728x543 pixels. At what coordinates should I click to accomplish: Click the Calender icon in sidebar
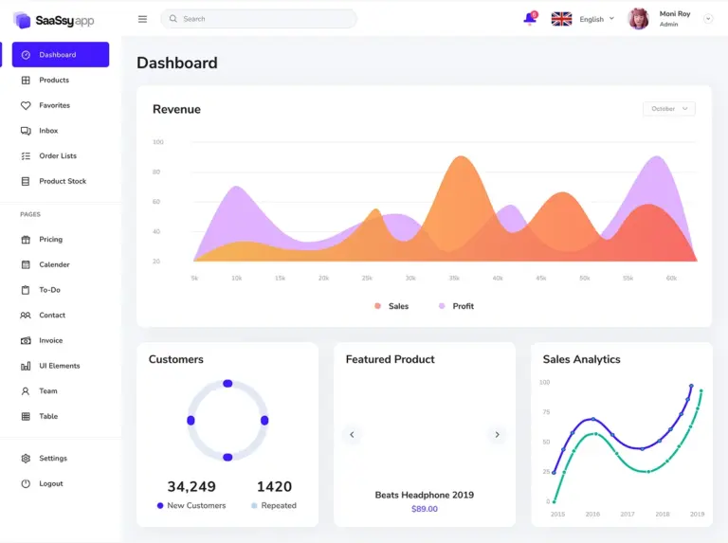pos(26,264)
